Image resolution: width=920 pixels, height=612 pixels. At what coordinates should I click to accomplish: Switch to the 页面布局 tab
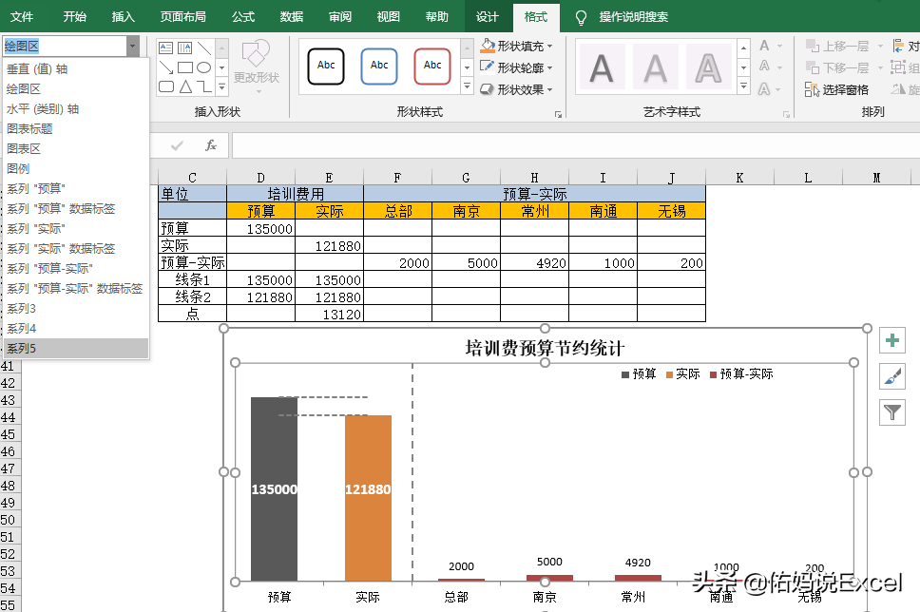click(183, 16)
